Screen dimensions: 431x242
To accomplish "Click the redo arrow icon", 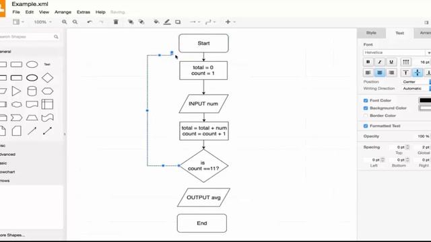I will tap(101, 22).
